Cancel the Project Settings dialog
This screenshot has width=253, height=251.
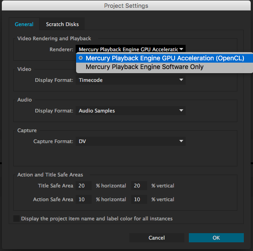click(x=157, y=238)
